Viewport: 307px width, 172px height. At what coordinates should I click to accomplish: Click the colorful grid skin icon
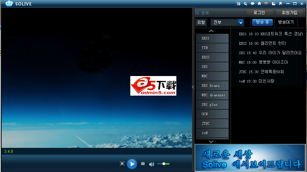[266, 4]
